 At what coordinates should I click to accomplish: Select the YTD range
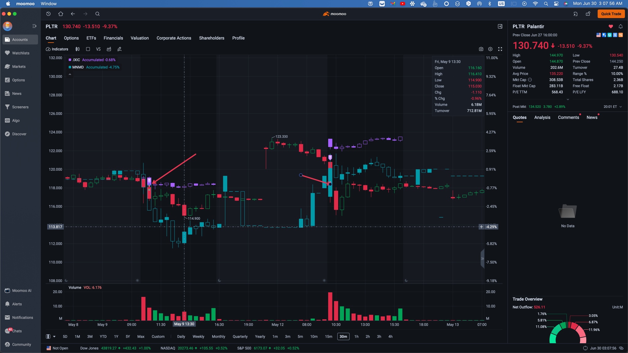103,336
